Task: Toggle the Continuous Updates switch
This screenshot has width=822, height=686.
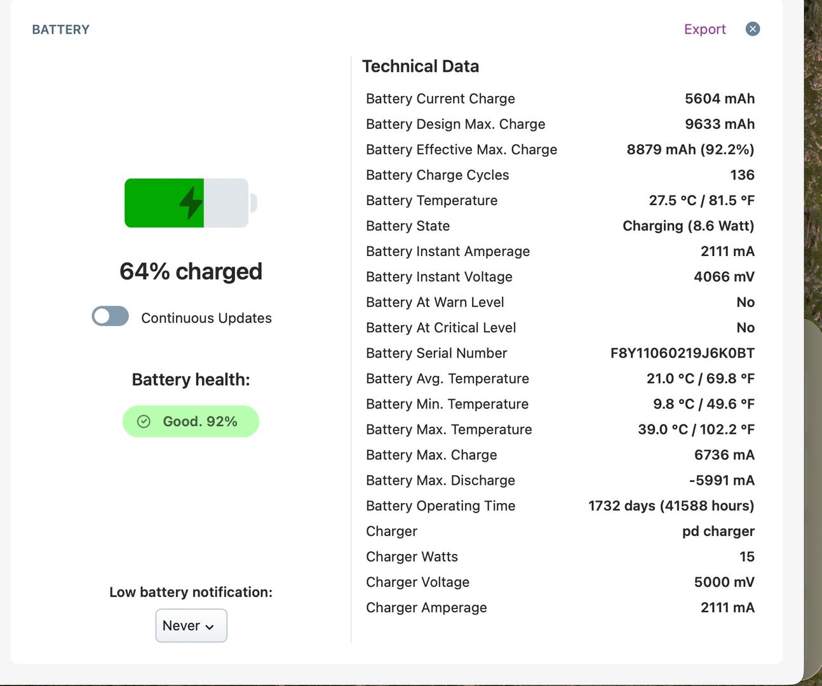Action: click(111, 316)
